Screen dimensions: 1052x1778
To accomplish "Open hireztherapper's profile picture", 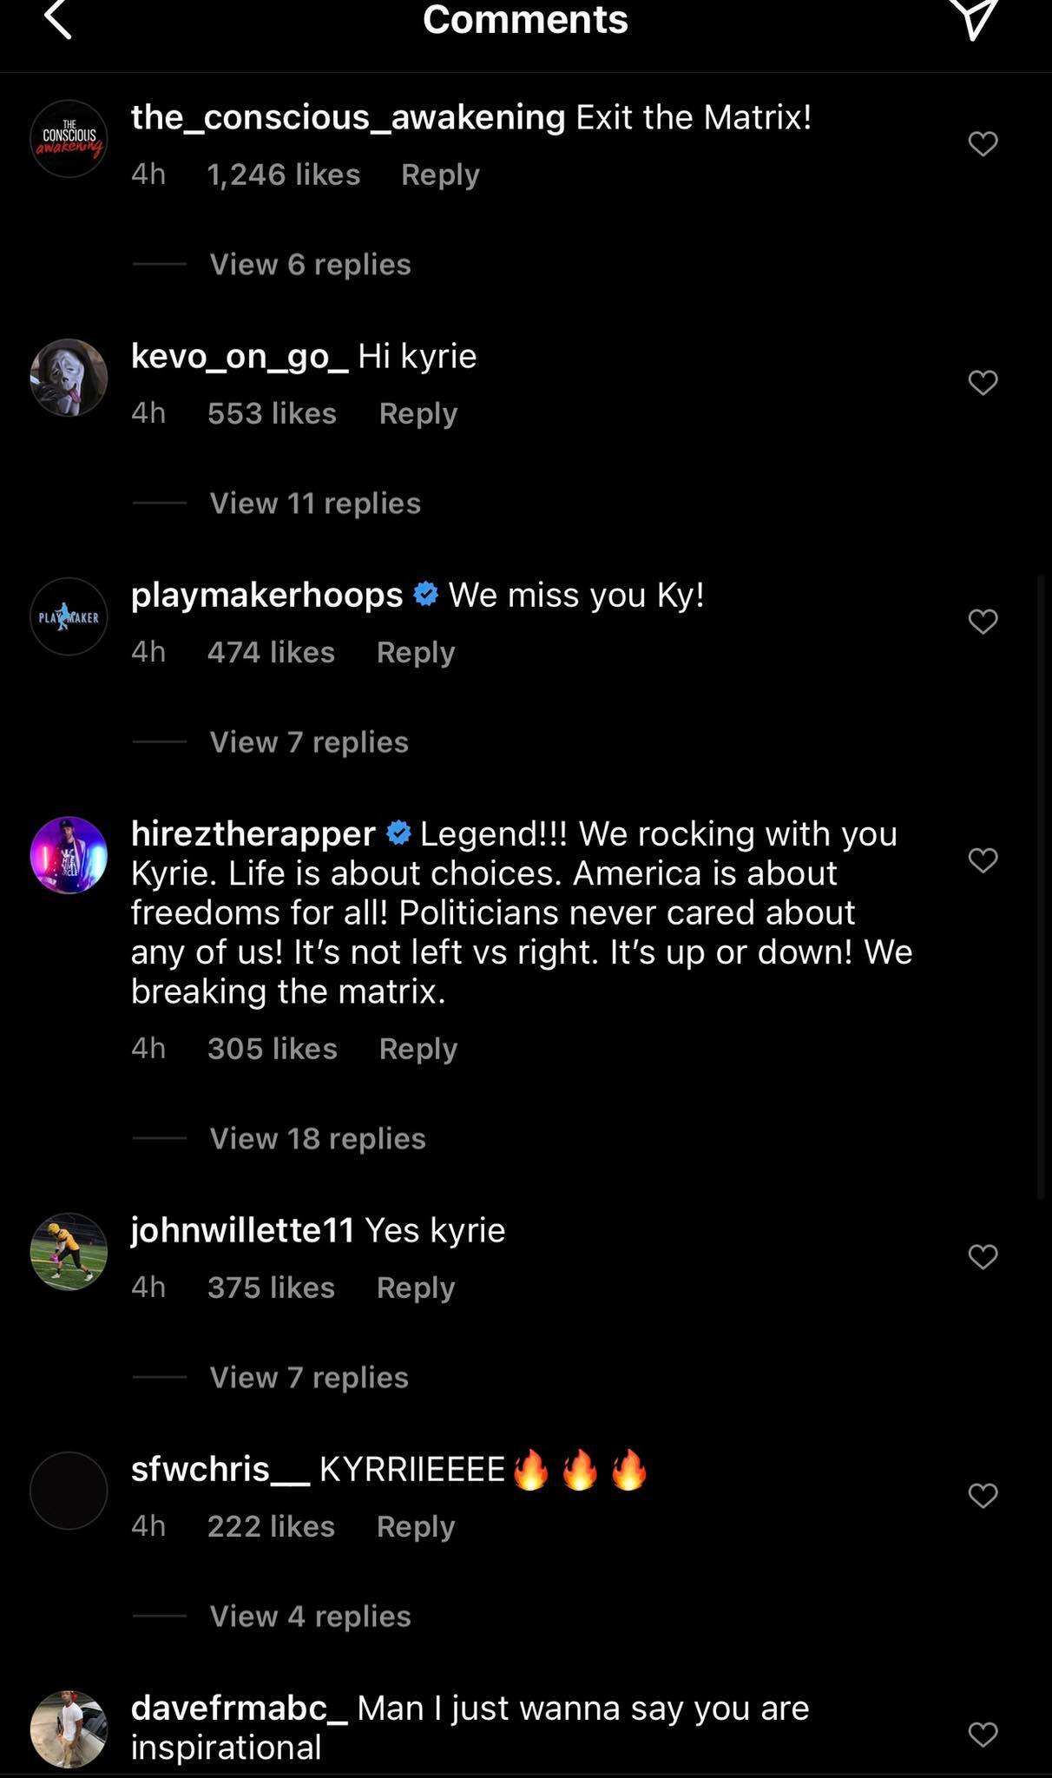I will pos(68,855).
